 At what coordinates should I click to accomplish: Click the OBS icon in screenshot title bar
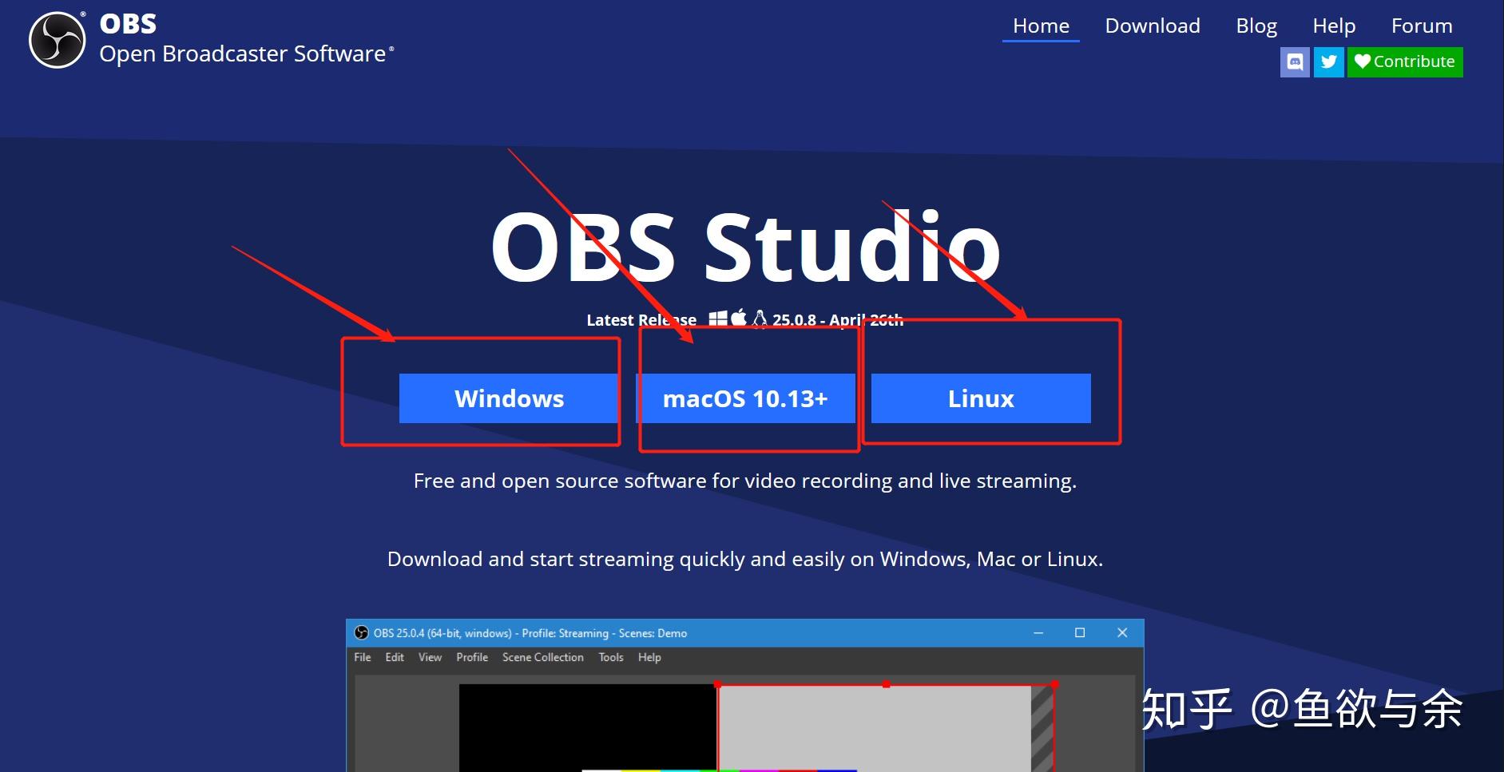(361, 633)
